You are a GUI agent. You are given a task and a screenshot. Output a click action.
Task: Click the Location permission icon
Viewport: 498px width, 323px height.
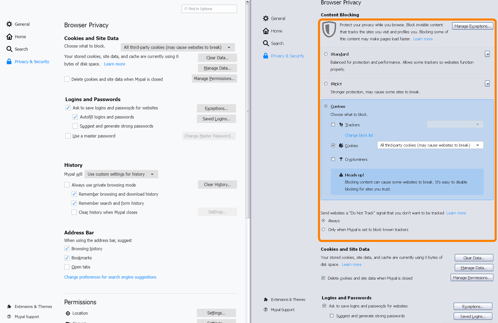tap(68, 313)
